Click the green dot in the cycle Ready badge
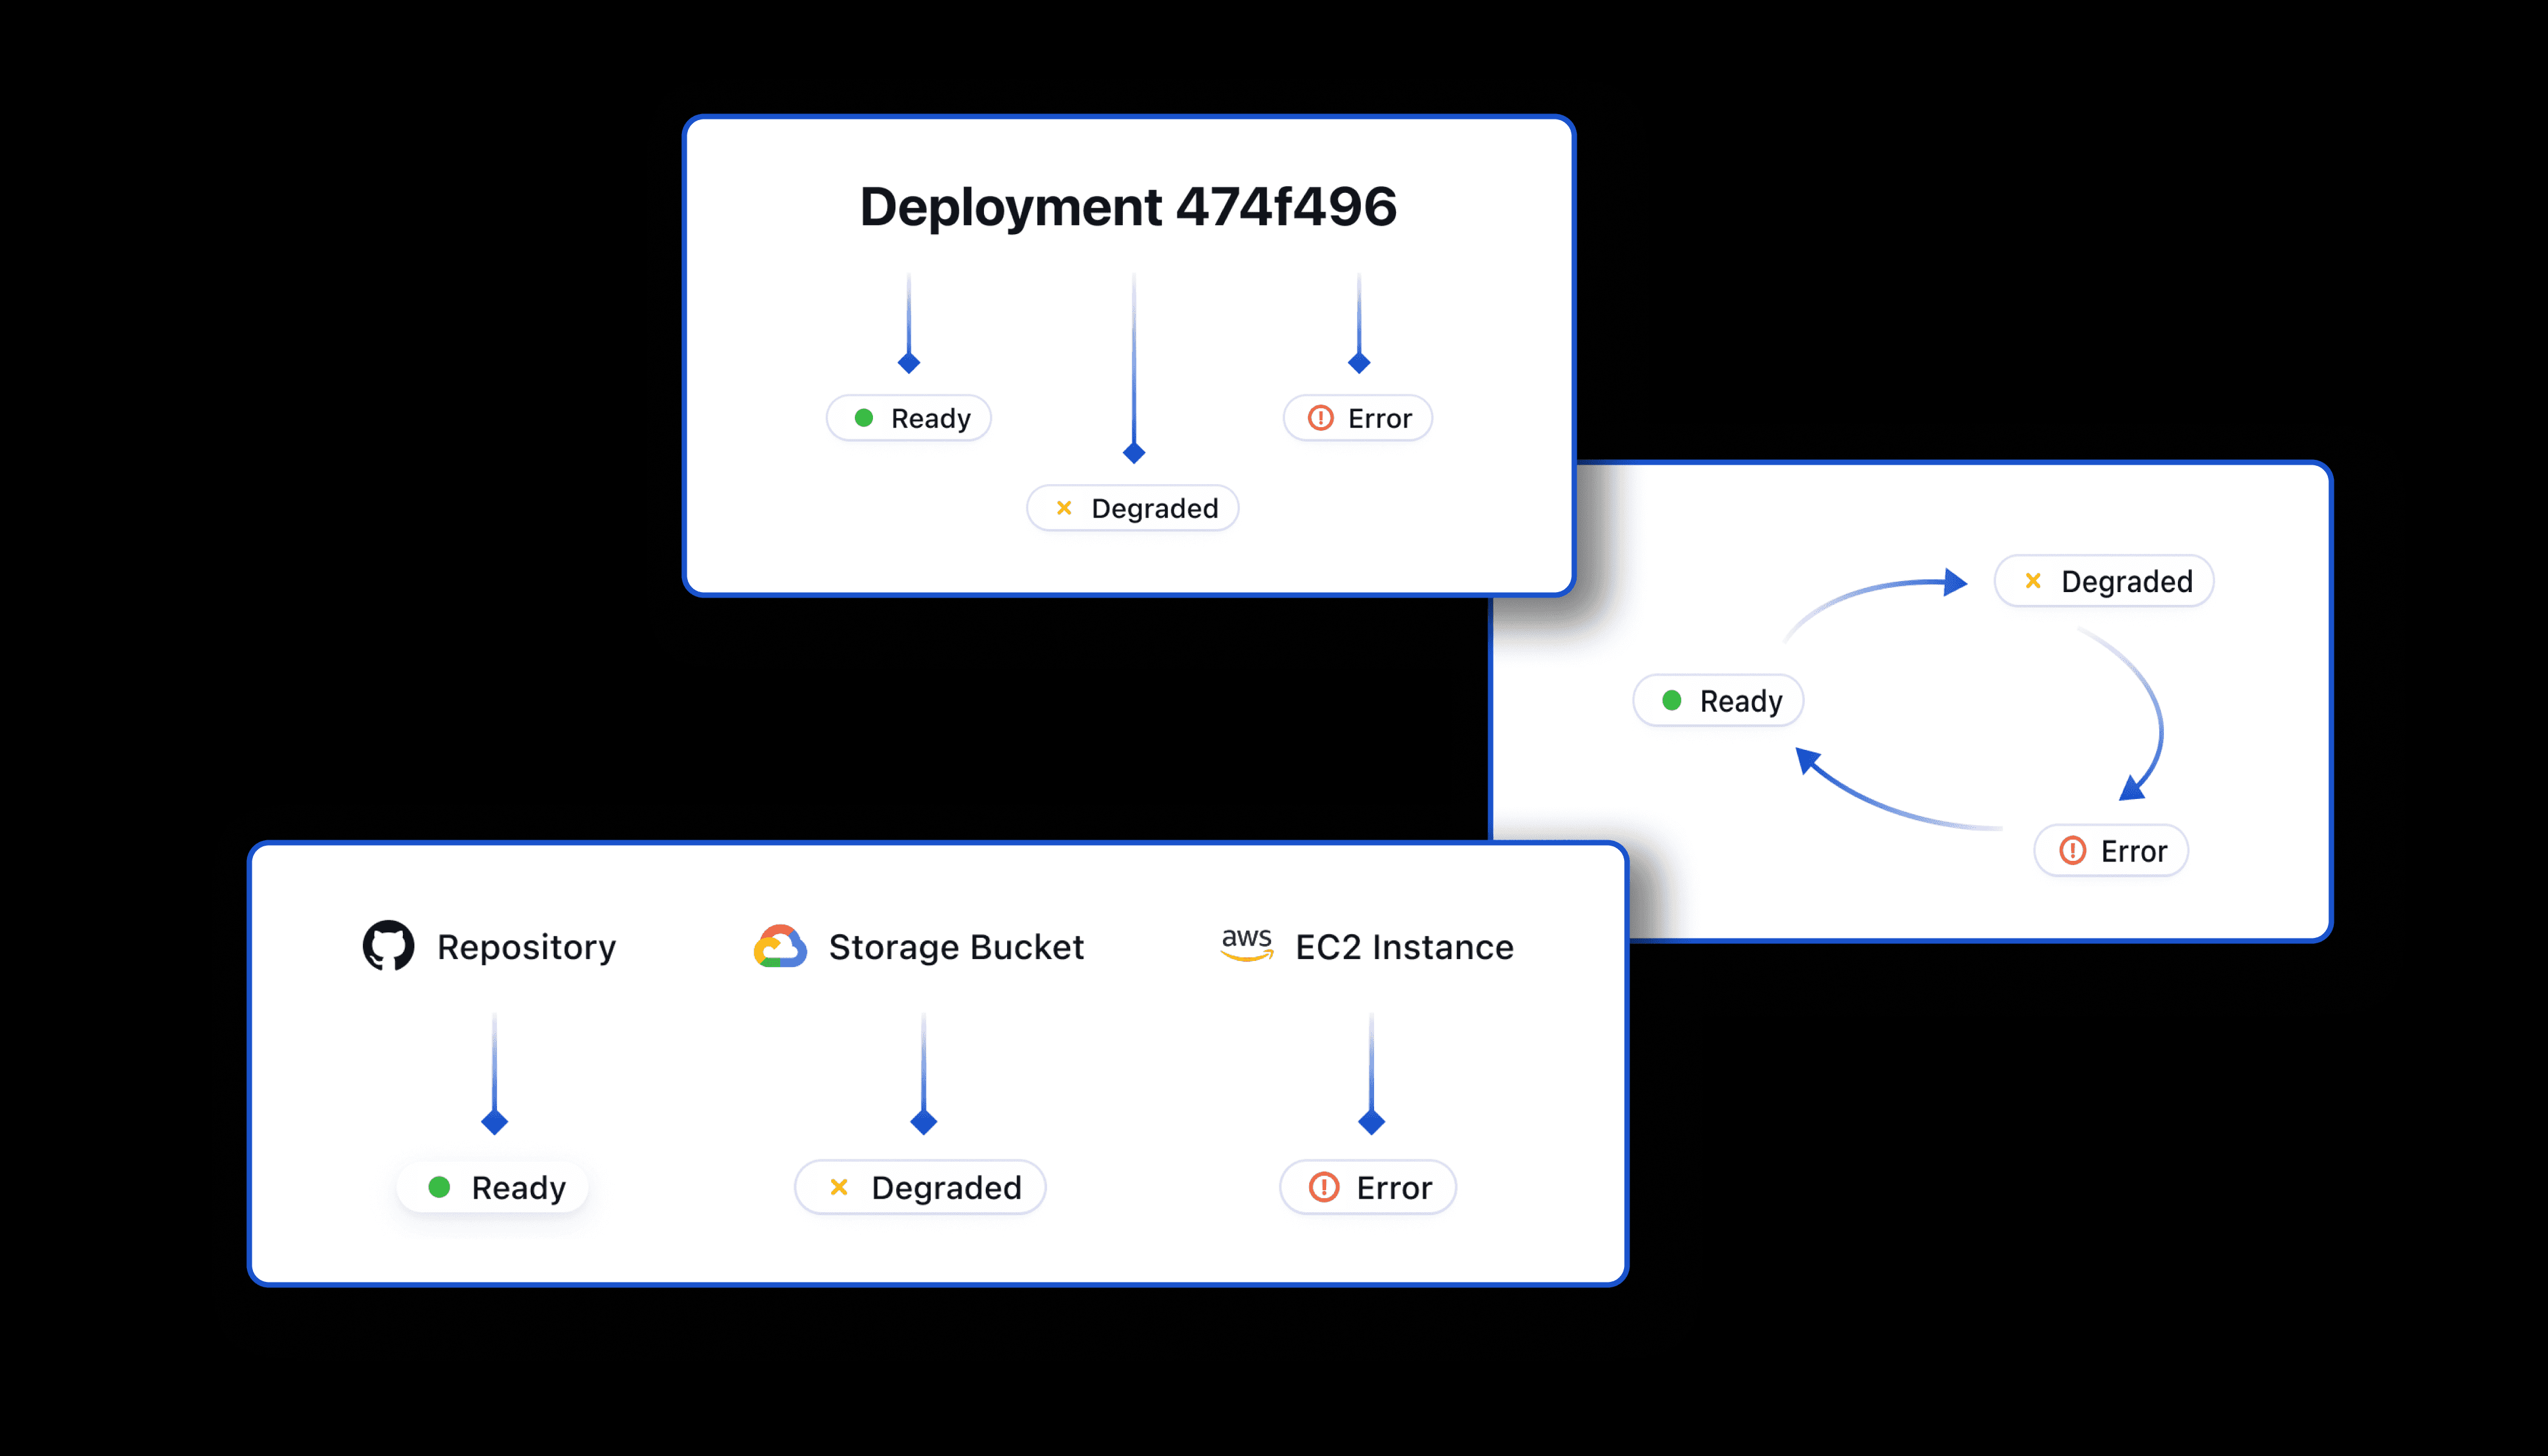Screen dimensions: 2548x1456 [1672, 700]
